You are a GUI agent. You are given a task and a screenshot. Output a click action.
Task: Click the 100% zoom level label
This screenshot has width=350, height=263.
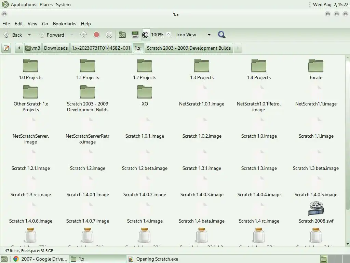pos(157,35)
